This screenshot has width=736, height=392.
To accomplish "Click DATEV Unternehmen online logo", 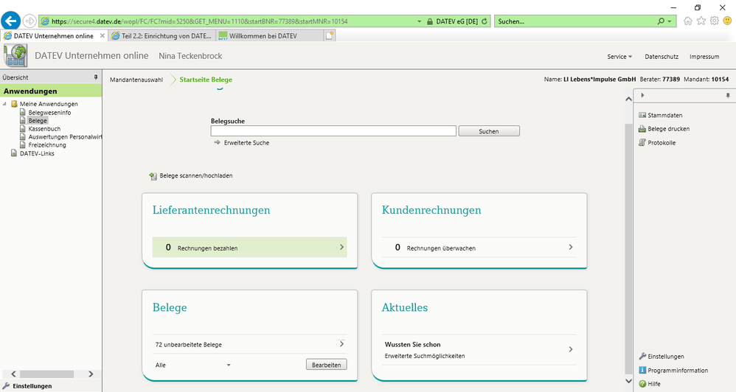I will point(15,56).
